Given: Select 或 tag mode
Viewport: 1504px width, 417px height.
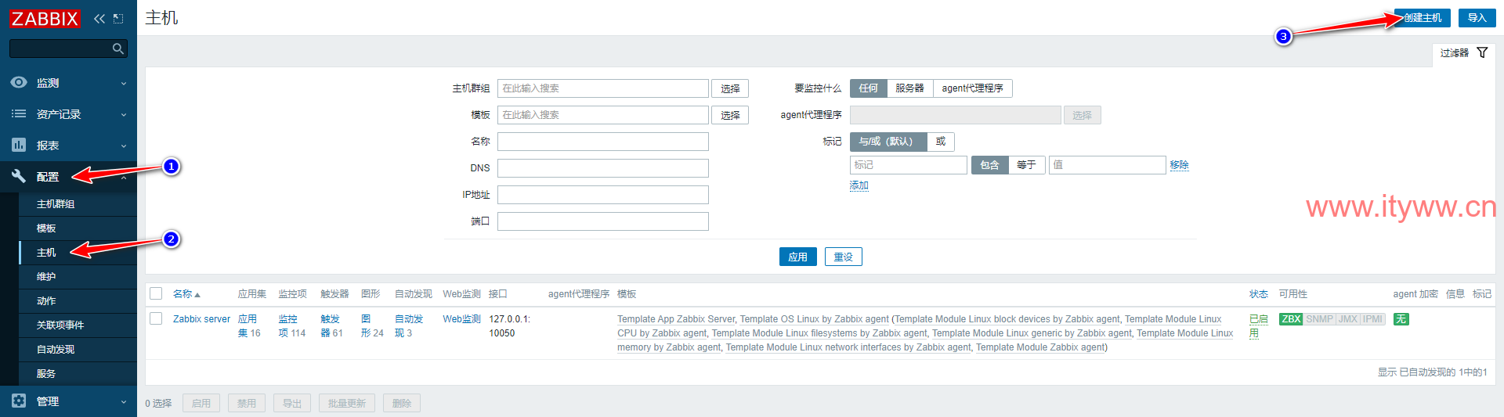Looking at the screenshot, I should (941, 142).
